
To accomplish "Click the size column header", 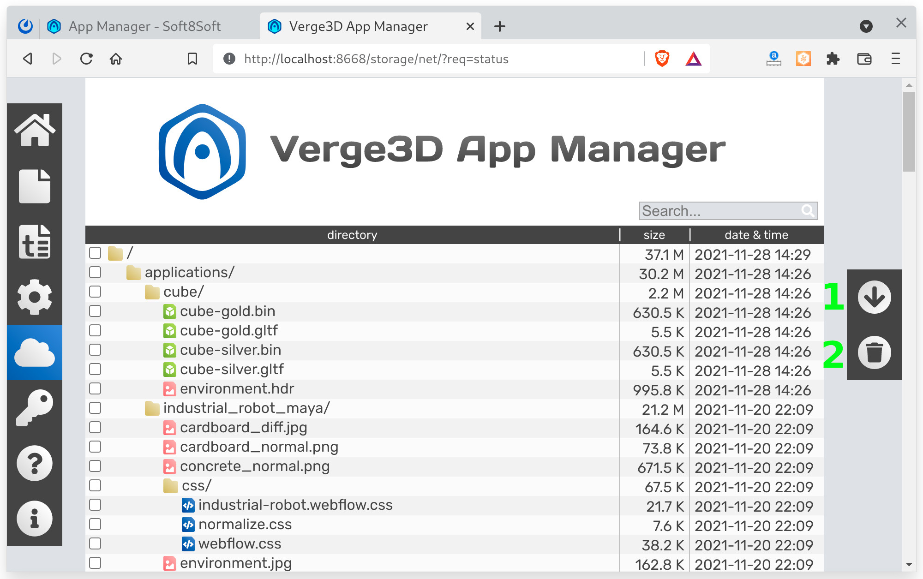I will click(654, 235).
